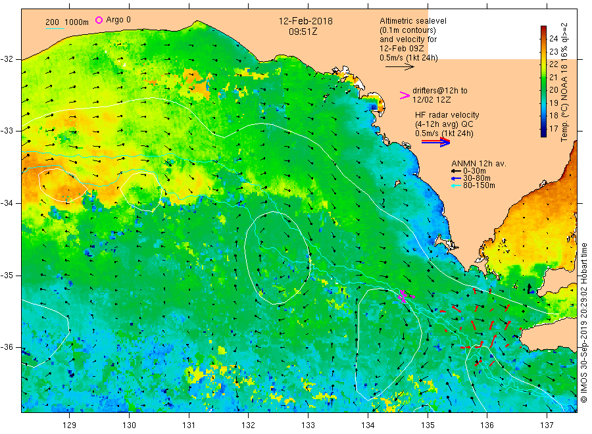592x434 pixels.
Task: Click the black altimetric velocity scale arrow
Action: click(x=399, y=67)
